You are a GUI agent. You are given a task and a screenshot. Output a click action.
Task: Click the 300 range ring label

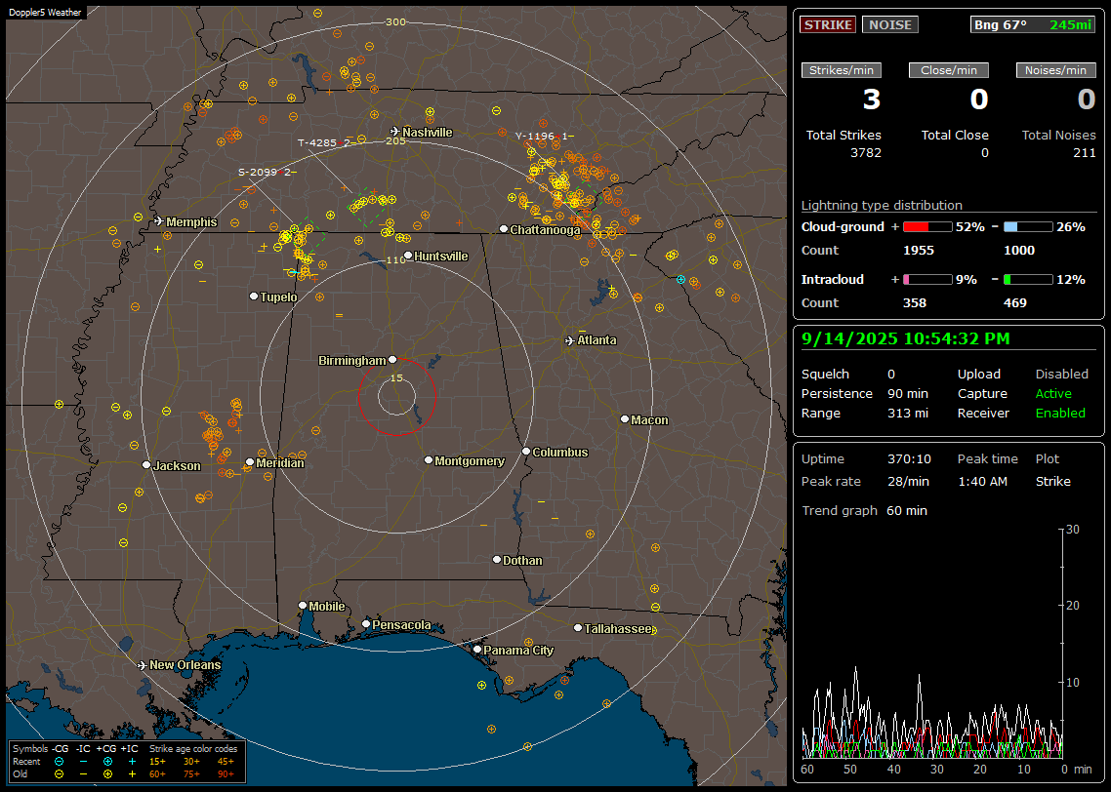(395, 21)
